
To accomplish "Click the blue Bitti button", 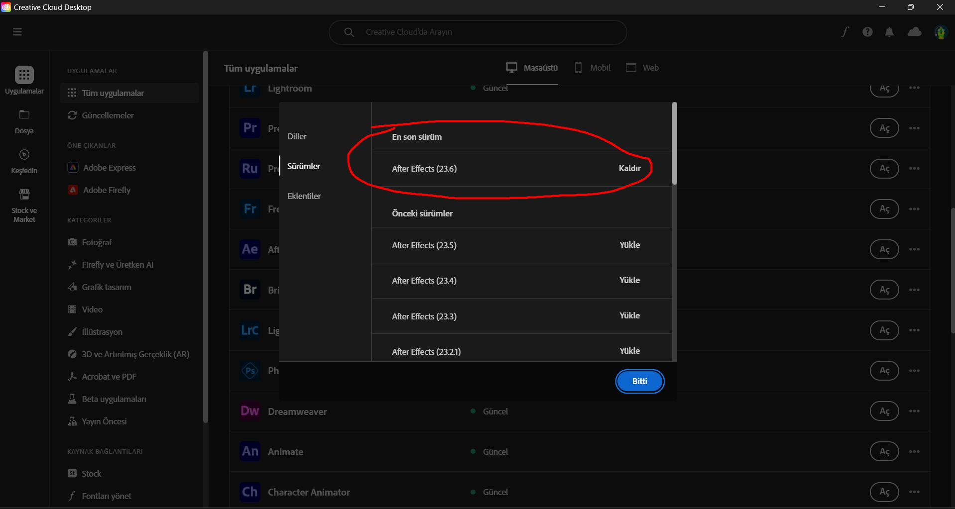I will click(x=640, y=381).
